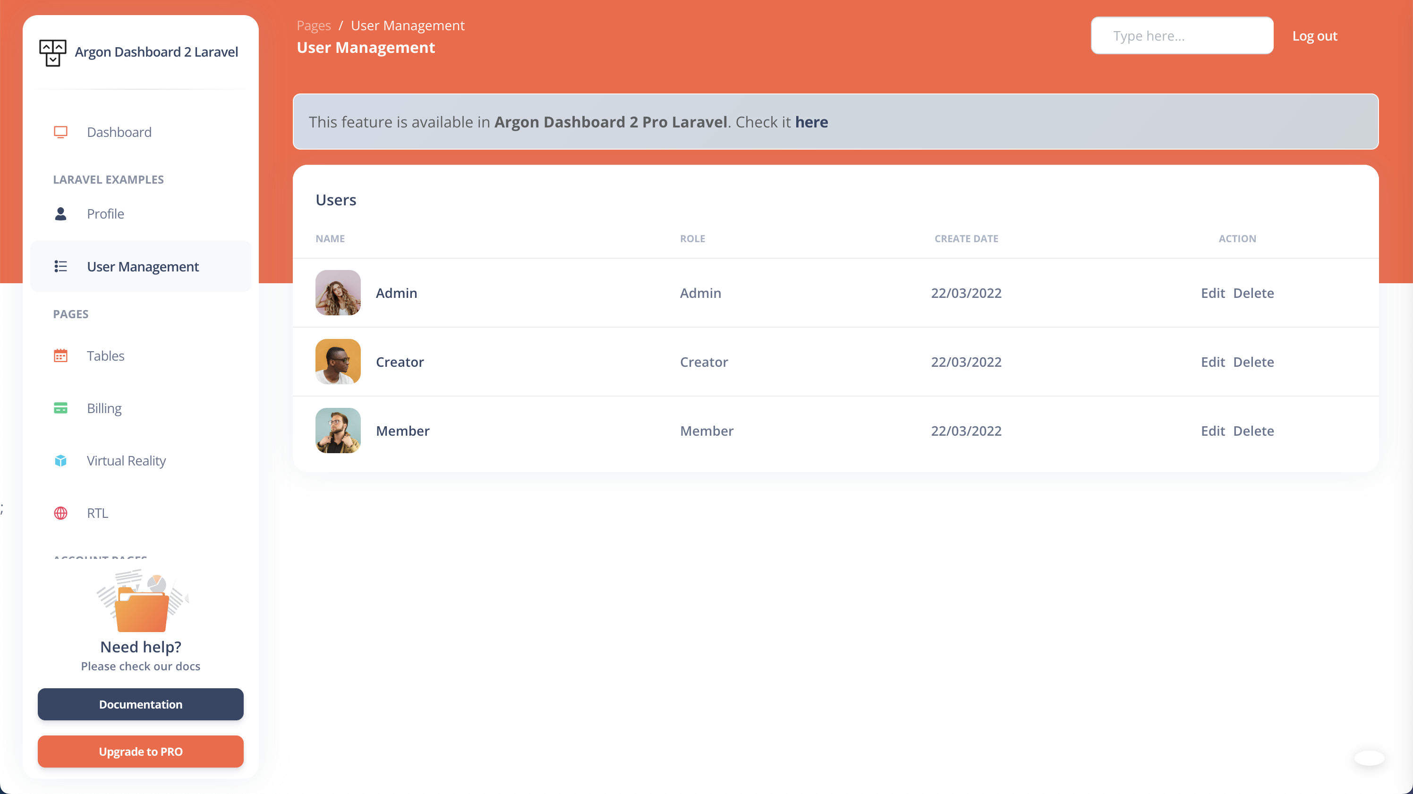The image size is (1413, 794).
Task: Follow the 'here' link in banner
Action: click(811, 122)
